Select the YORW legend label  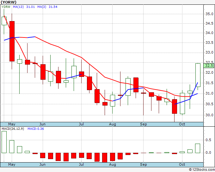click(x=6, y=7)
